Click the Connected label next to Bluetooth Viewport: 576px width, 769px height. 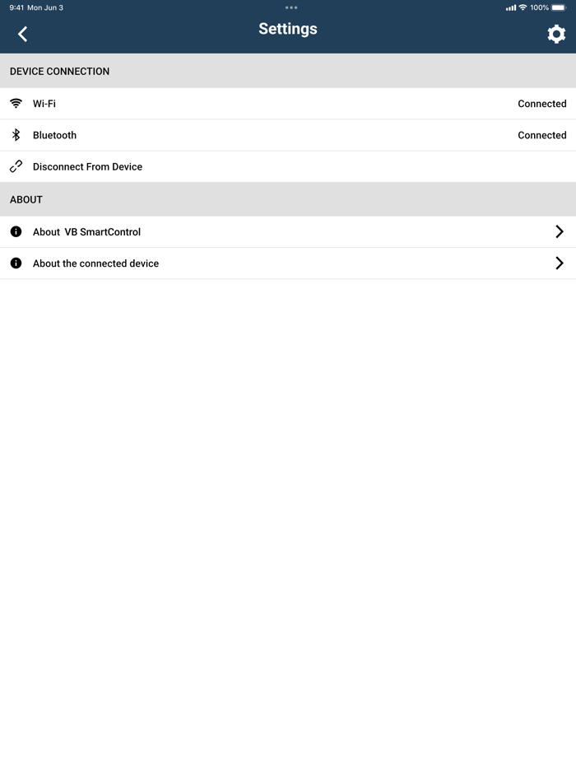tap(541, 135)
